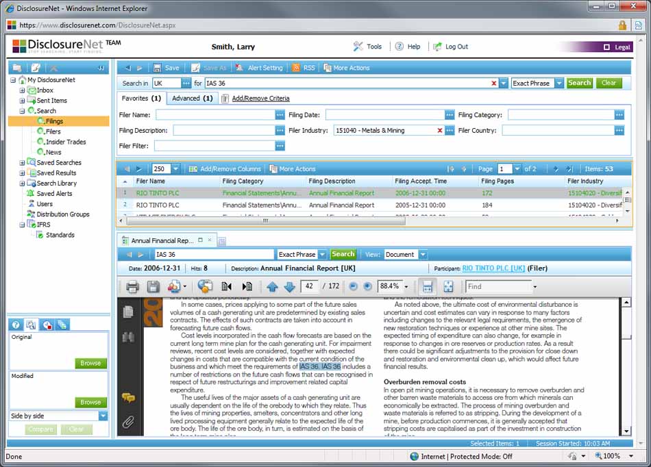This screenshot has width=651, height=467.
Task: Open the Filing Date picker button
Action: [x=450, y=115]
